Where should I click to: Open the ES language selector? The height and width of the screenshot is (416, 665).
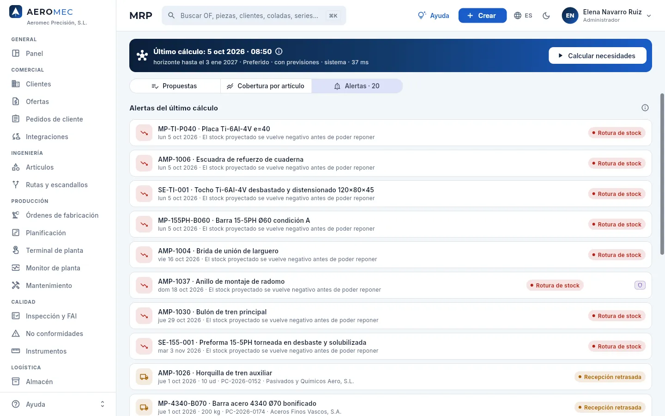coord(523,16)
